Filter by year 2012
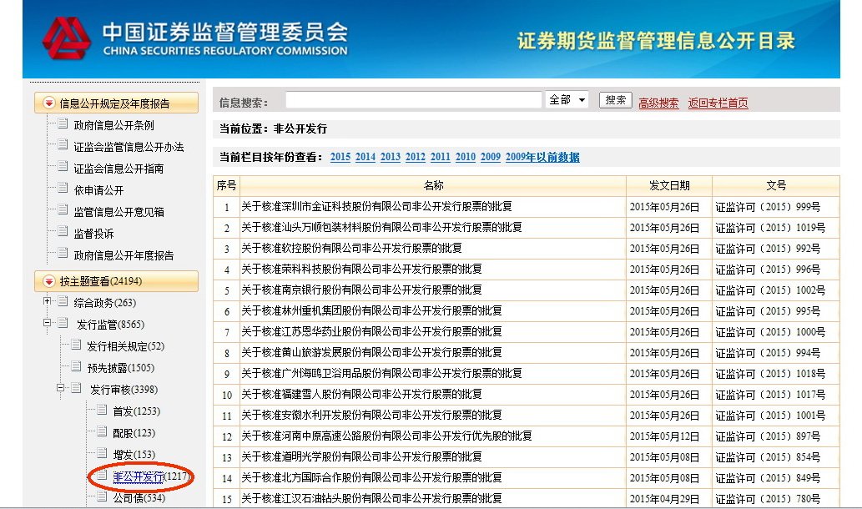 [415, 157]
